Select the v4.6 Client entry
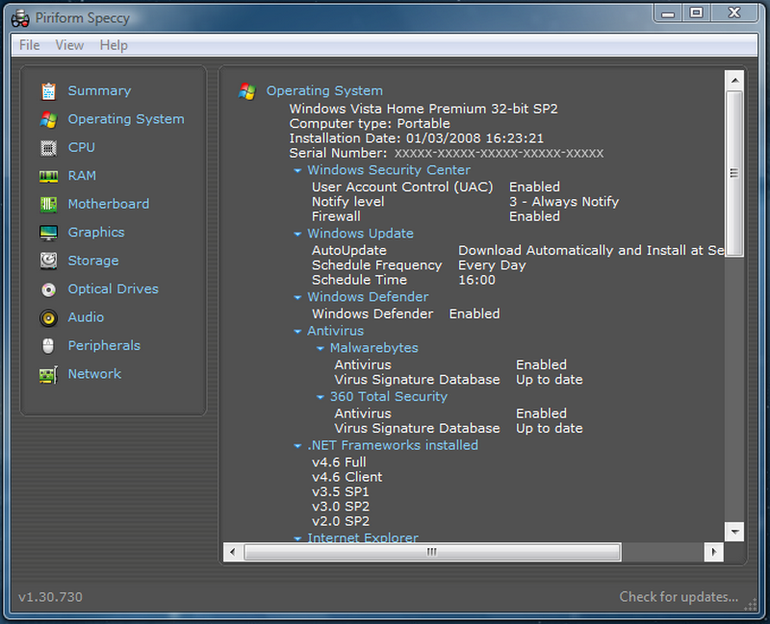The width and height of the screenshot is (770, 624). [347, 477]
